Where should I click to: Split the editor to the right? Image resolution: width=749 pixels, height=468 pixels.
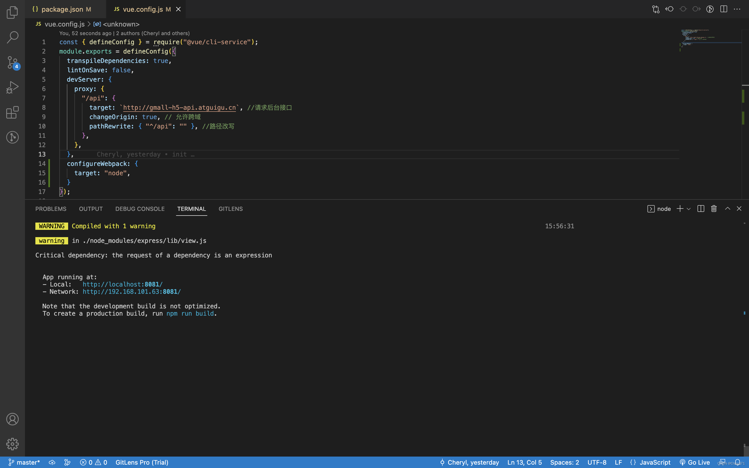click(724, 9)
